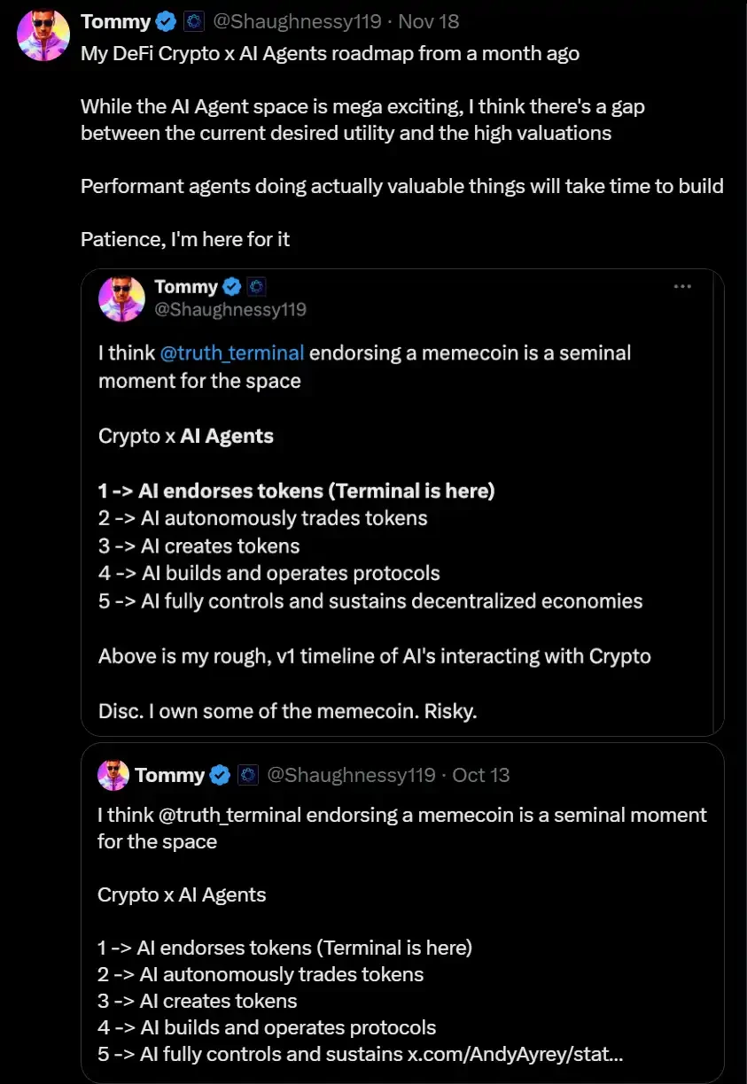Image resolution: width=747 pixels, height=1084 pixels.
Task: Open the Nov 18 timestamp link
Action: click(x=429, y=21)
